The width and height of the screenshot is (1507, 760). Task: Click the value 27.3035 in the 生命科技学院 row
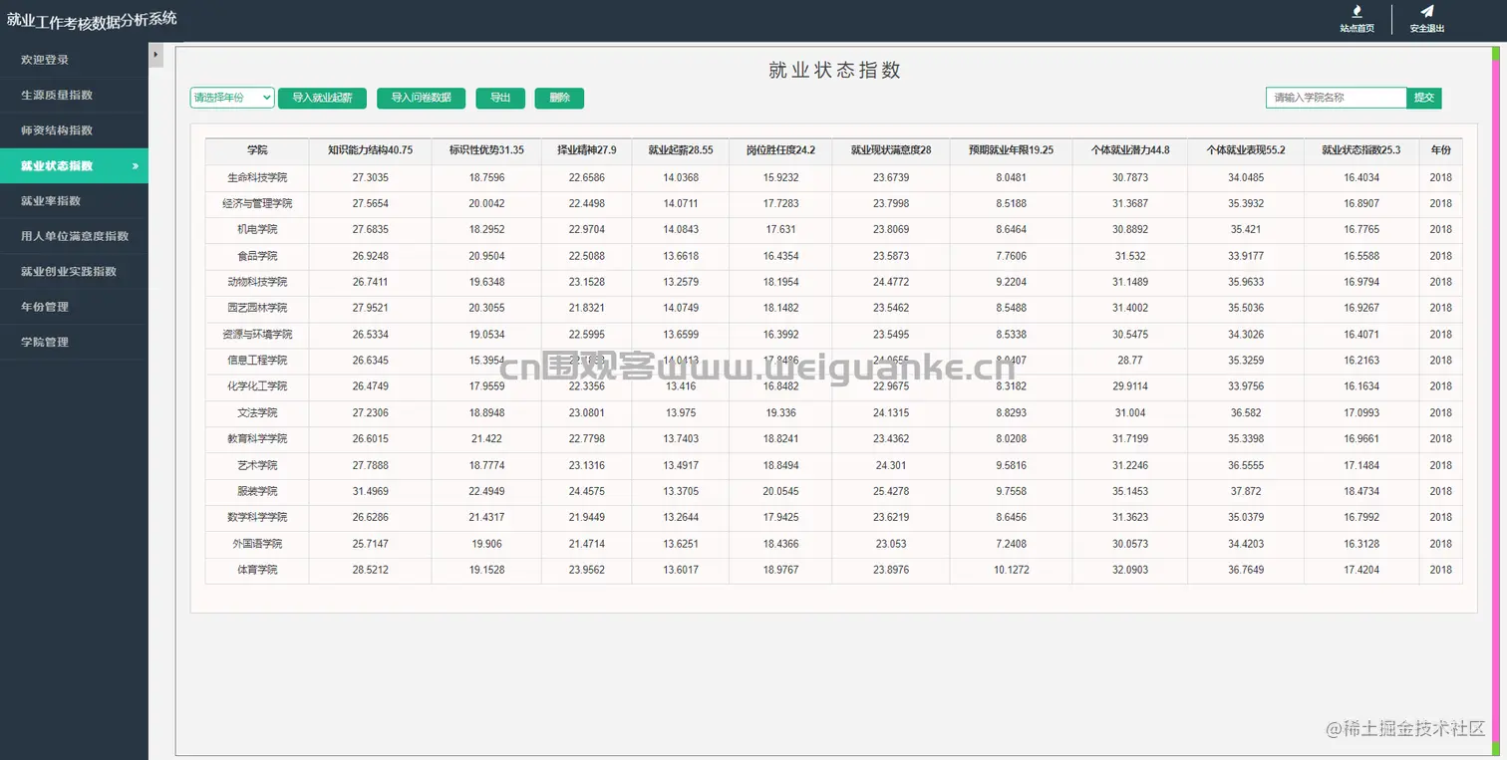(x=371, y=177)
